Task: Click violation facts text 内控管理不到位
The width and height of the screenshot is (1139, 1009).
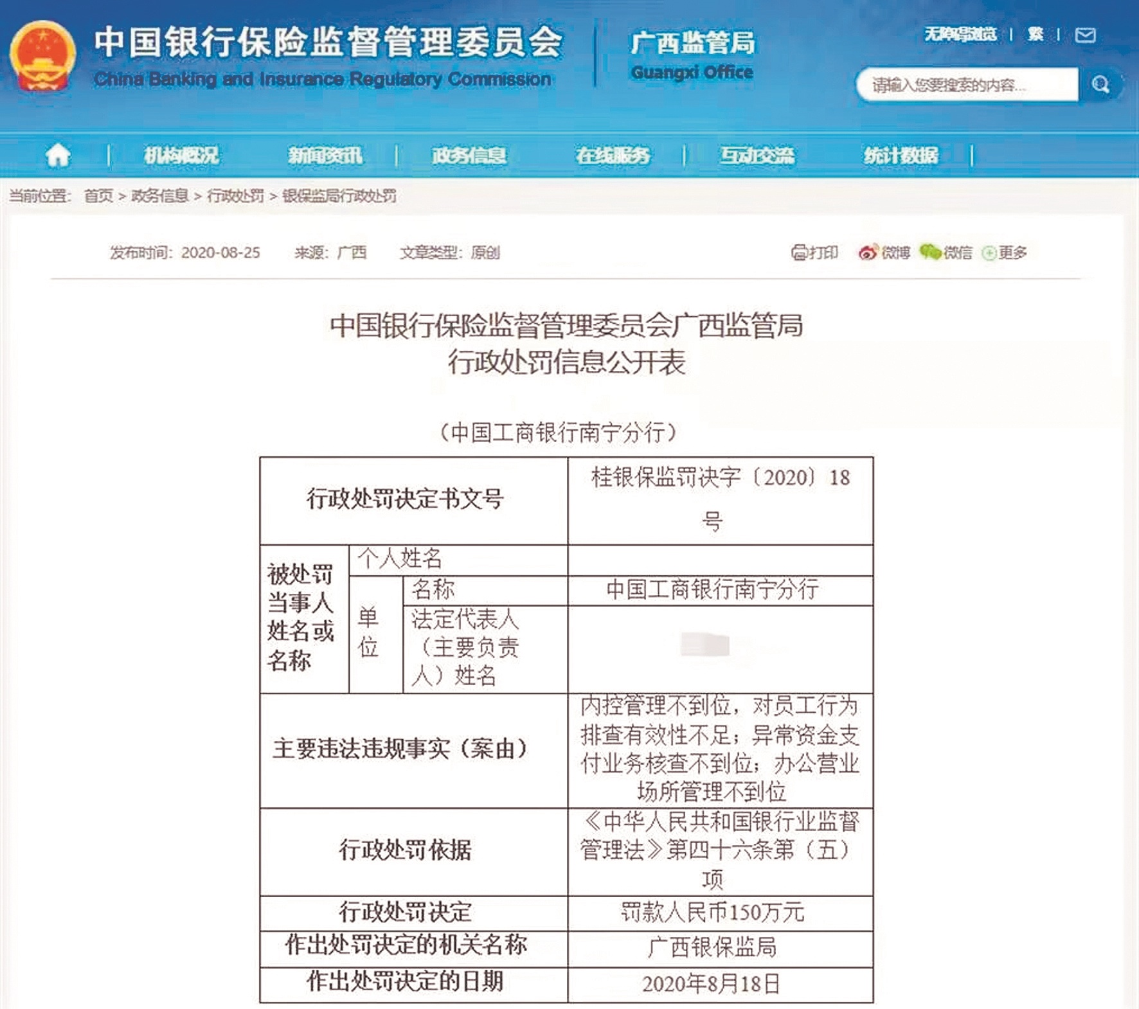Action: [x=721, y=751]
